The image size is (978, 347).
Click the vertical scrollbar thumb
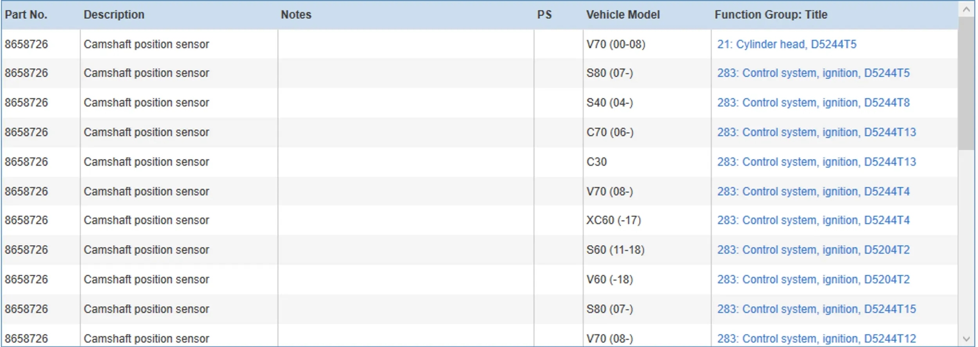tap(966, 82)
